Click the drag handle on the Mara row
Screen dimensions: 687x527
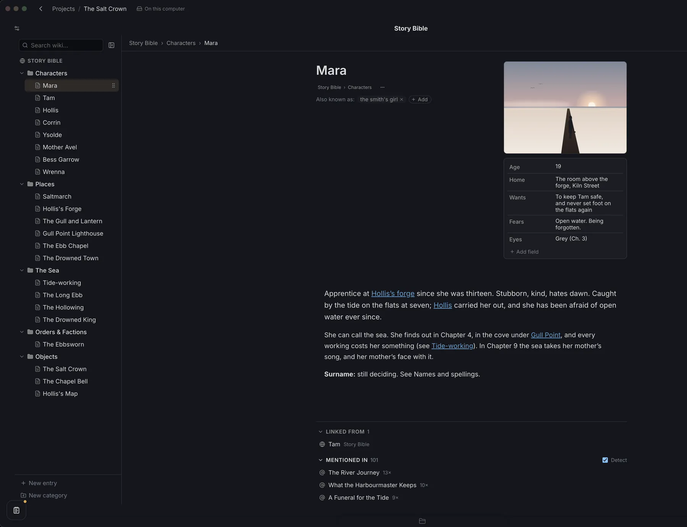[113, 85]
